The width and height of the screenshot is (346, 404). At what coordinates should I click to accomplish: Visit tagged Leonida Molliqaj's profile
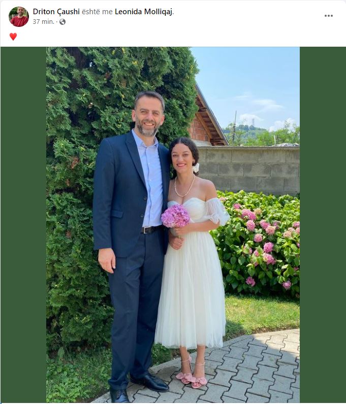click(143, 12)
